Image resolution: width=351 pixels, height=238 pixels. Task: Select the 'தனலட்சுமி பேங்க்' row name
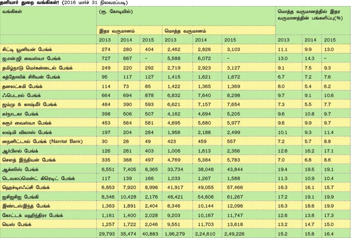pyautogui.click(x=22, y=86)
